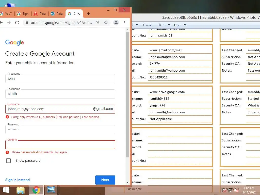Click the Next button
Image resolution: width=260 pixels, height=195 pixels.
(x=105, y=180)
